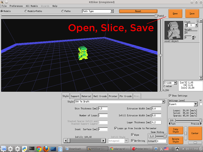Toggle the Show Settings checkbox

click(170, 96)
